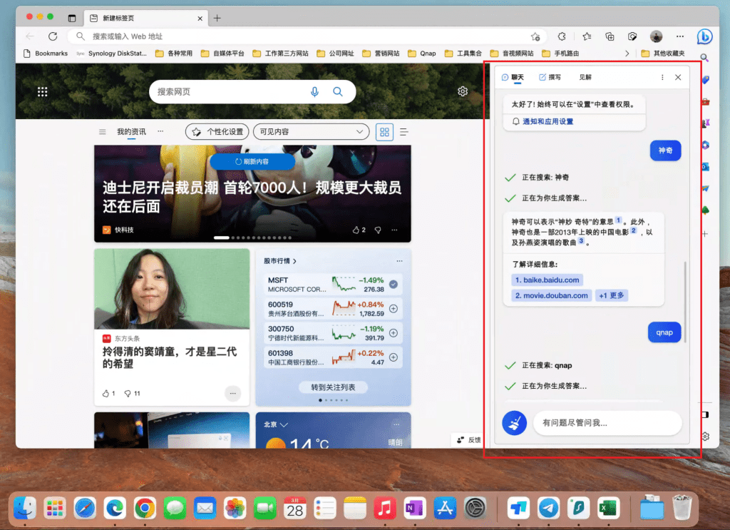Image resolution: width=730 pixels, height=530 pixels.
Task: Reload the page with the refresh icon
Action: click(x=53, y=36)
